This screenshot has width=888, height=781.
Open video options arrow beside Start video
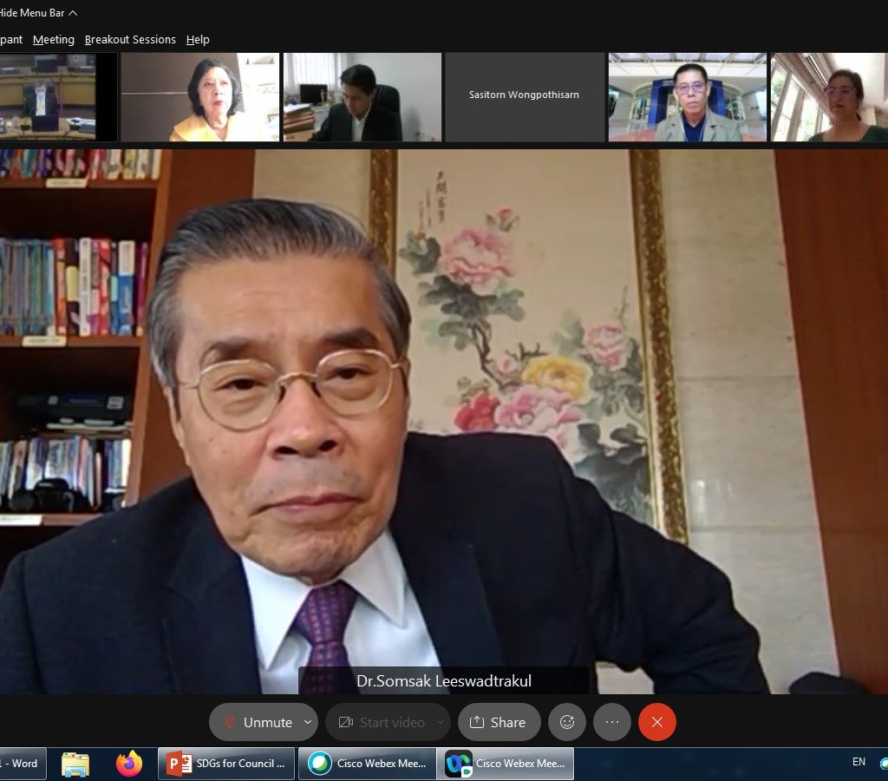tap(441, 722)
